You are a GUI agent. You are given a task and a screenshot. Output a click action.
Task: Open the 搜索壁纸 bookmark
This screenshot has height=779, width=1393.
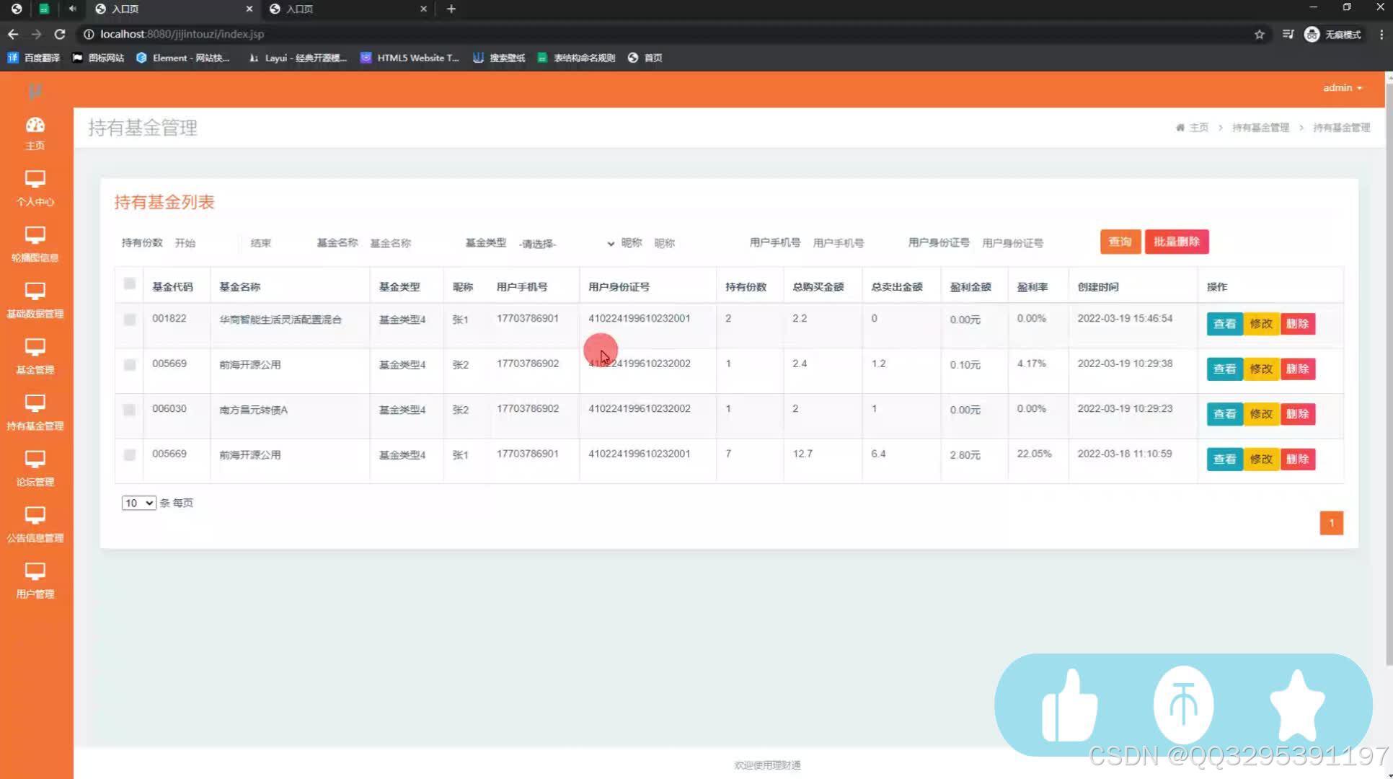(499, 58)
